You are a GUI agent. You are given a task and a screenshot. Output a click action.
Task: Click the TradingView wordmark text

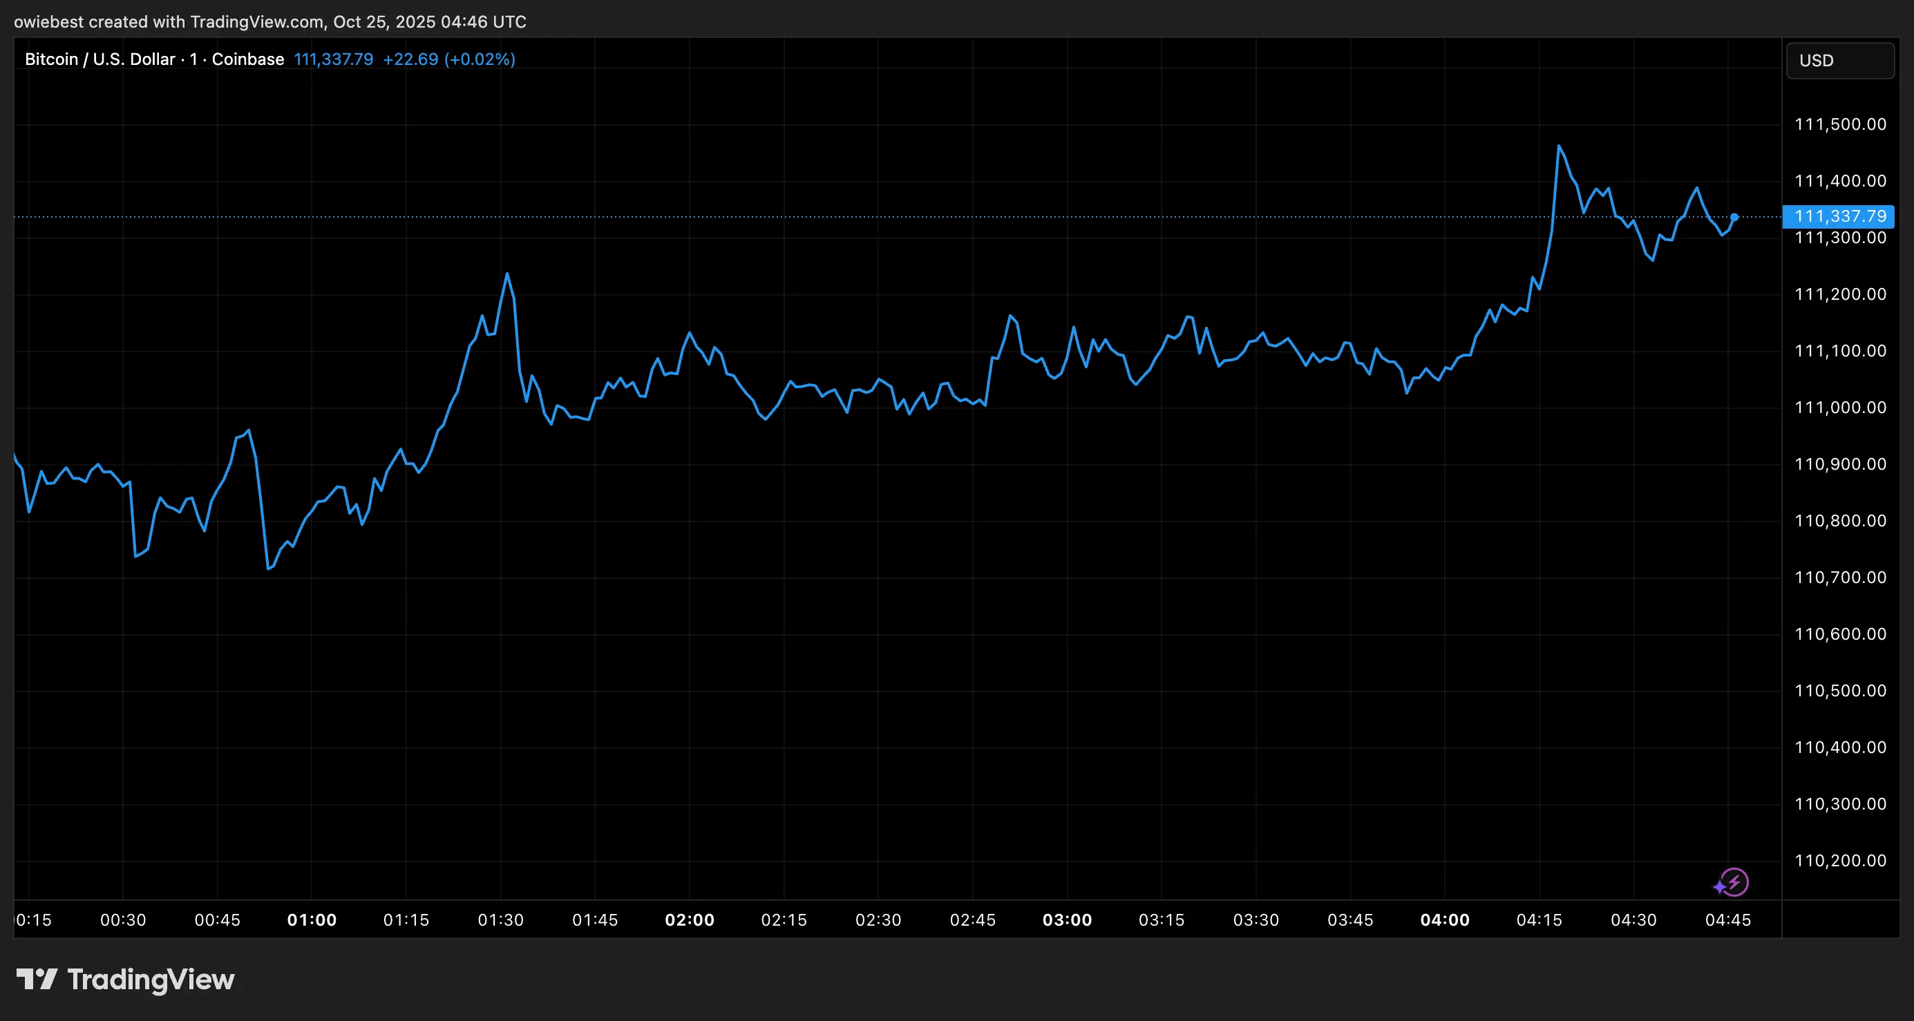[x=151, y=980]
